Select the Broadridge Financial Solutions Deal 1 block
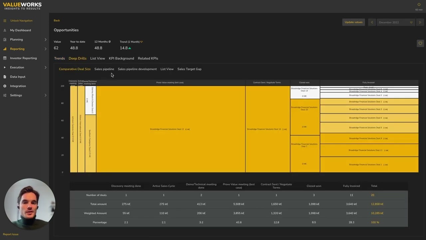 click(369, 165)
